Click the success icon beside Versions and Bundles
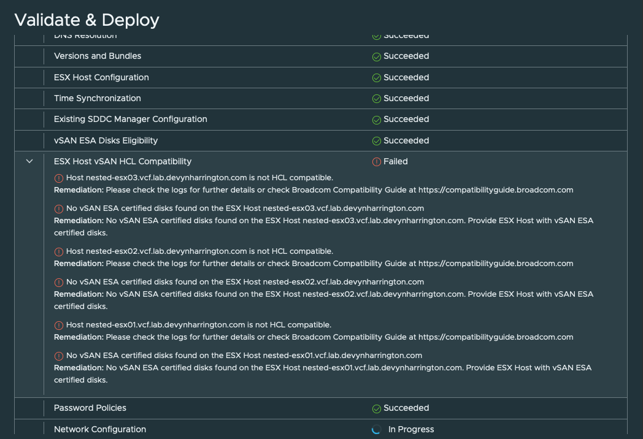This screenshot has height=439, width=643. pyautogui.click(x=377, y=56)
